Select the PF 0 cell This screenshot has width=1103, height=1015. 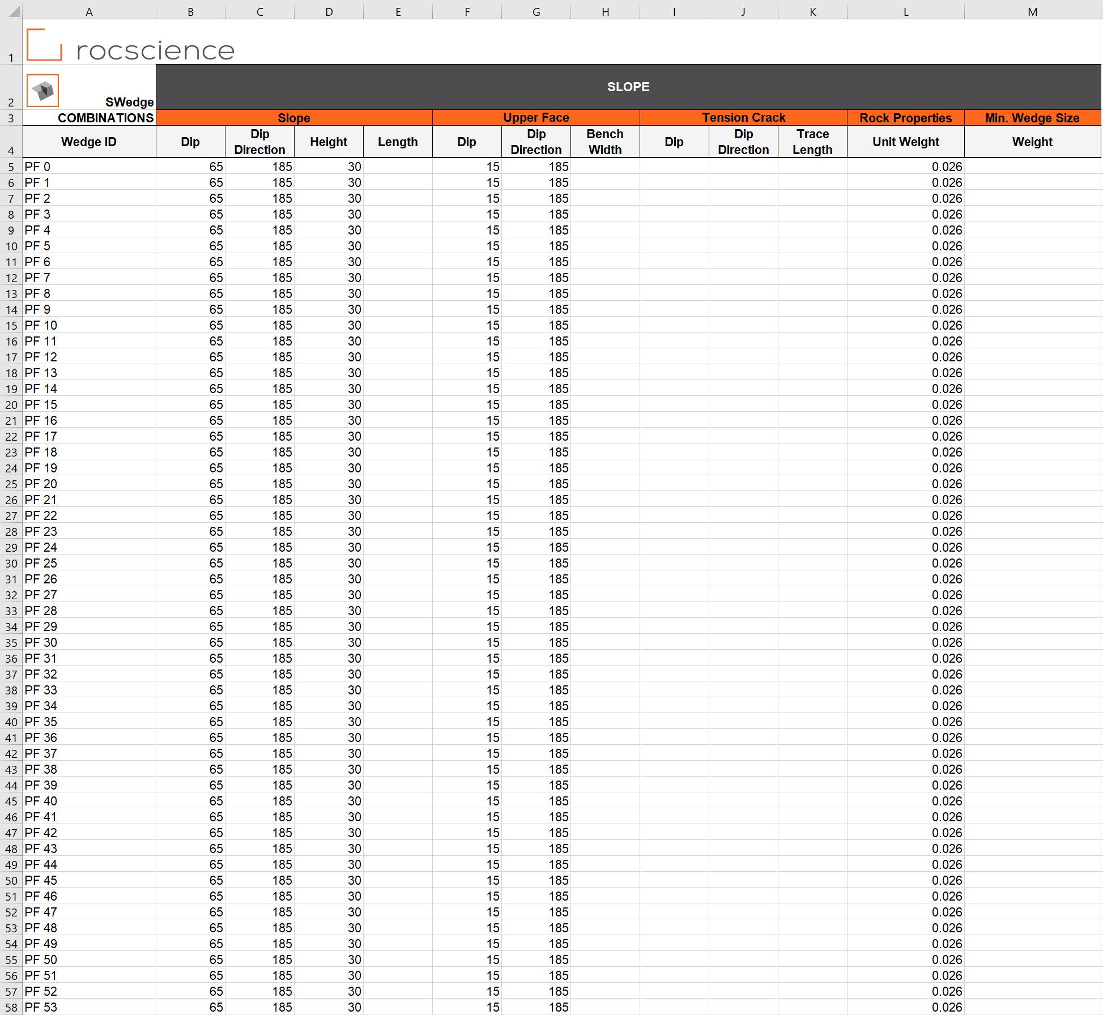point(89,167)
